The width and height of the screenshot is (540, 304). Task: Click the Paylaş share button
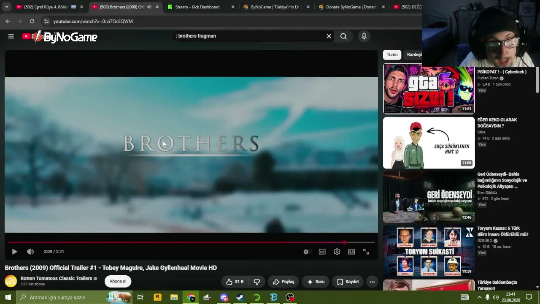pyautogui.click(x=283, y=282)
